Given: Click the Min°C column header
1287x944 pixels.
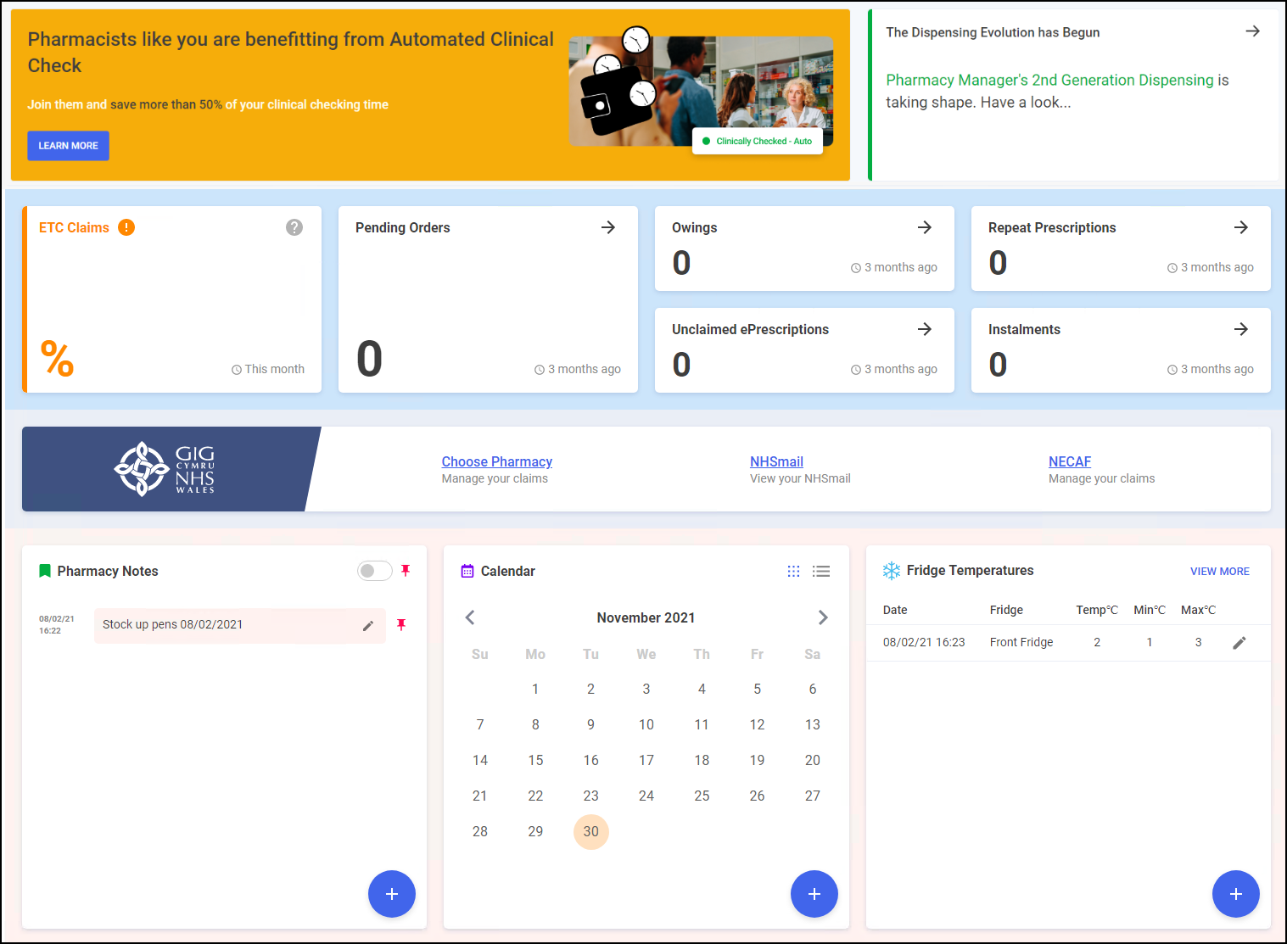Looking at the screenshot, I should pos(1150,610).
